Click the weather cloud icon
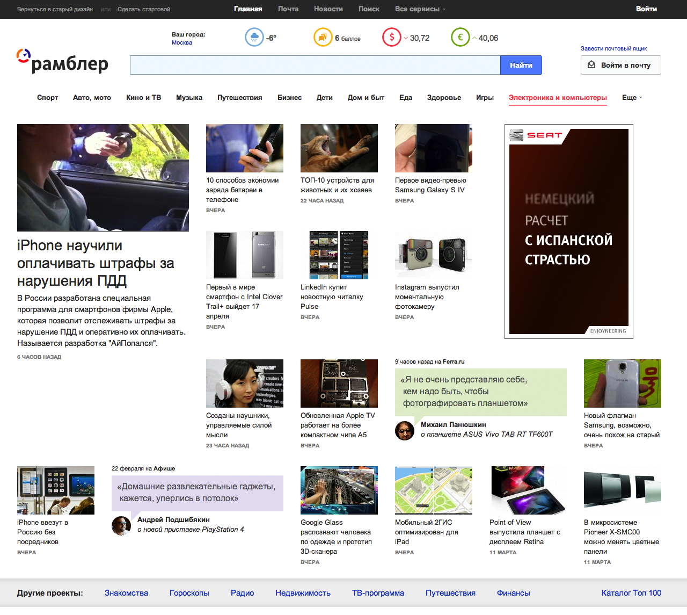Image resolution: width=687 pixels, height=615 pixels. (254, 38)
